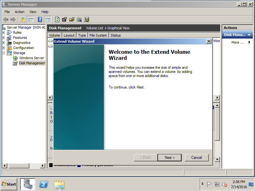Launch PowerShell from the taskbar
The image size is (255, 191).
44,184
